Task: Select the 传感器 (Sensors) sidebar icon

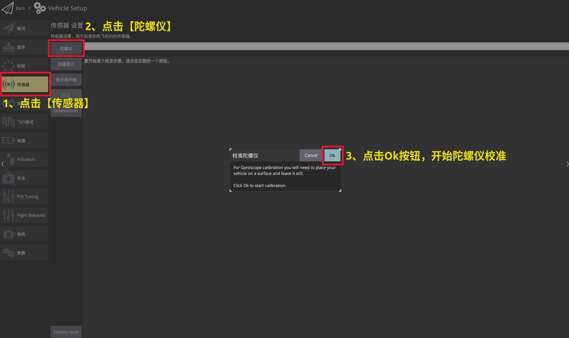Action: pyautogui.click(x=24, y=84)
